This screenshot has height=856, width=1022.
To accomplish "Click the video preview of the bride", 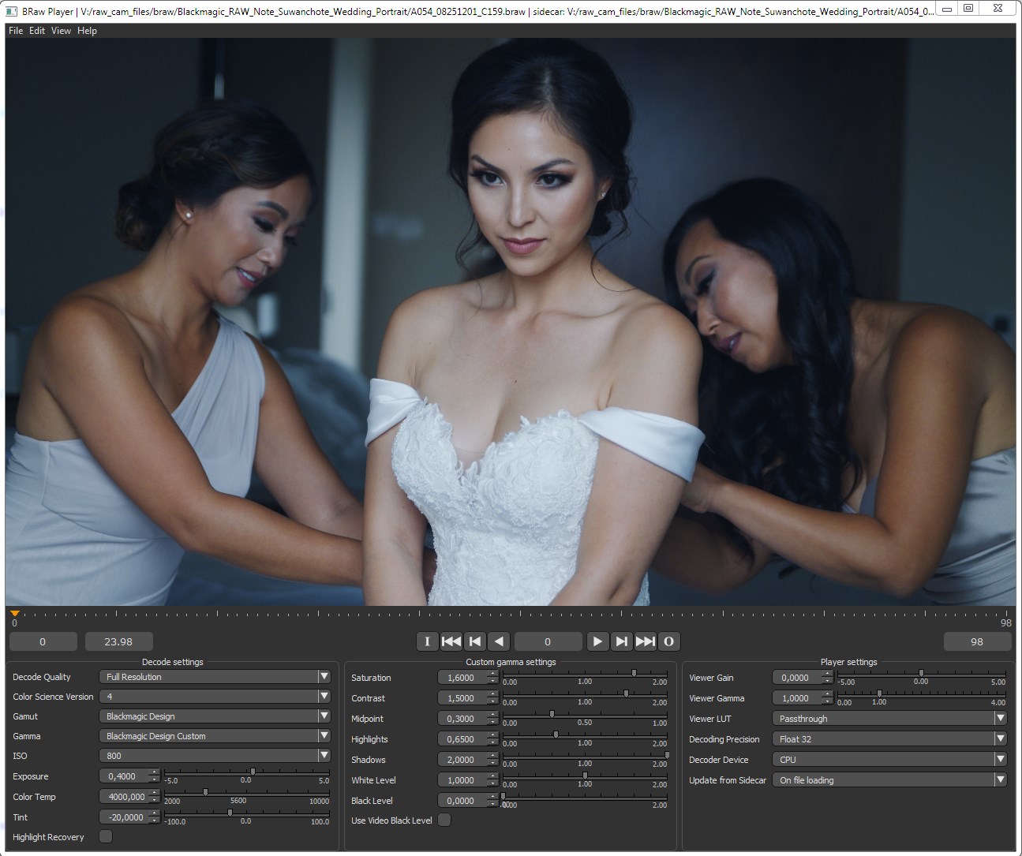I will [x=511, y=322].
